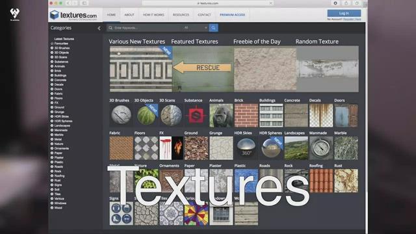Open the FX blood and fire thumbnail
Screen dimensions: 416x234
click(x=171, y=148)
